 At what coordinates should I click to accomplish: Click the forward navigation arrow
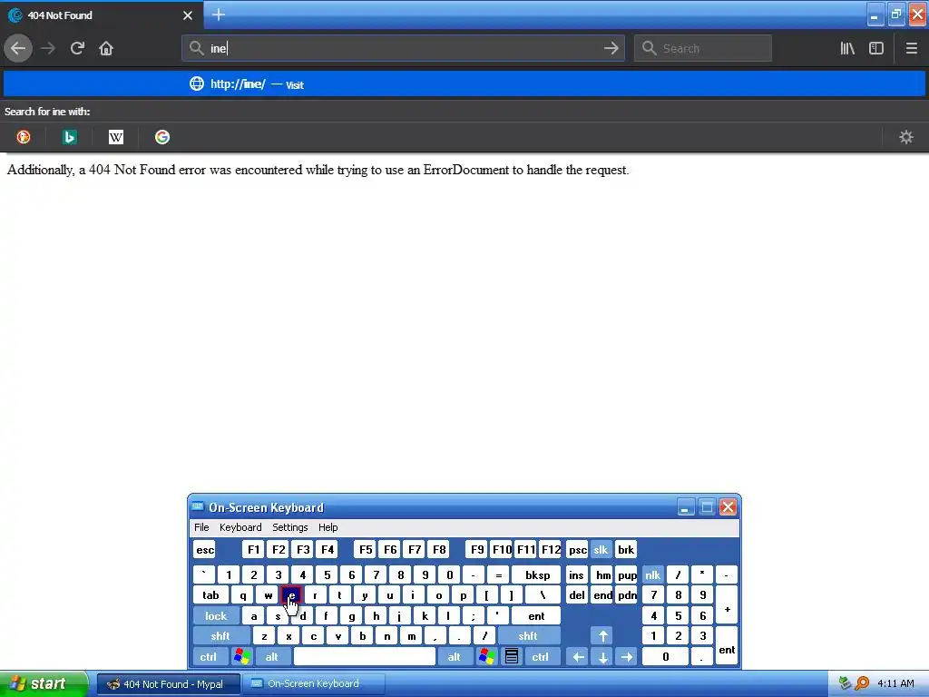(x=48, y=48)
